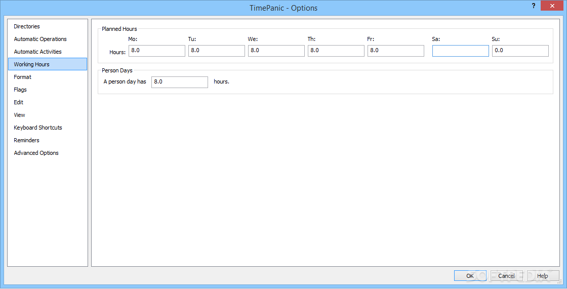Select the Friday planned hours field

(395, 51)
